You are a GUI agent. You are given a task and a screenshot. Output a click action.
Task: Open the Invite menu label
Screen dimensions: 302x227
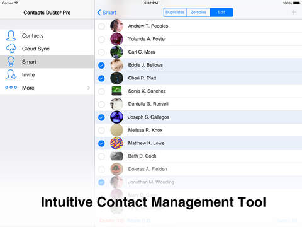[x=28, y=74]
